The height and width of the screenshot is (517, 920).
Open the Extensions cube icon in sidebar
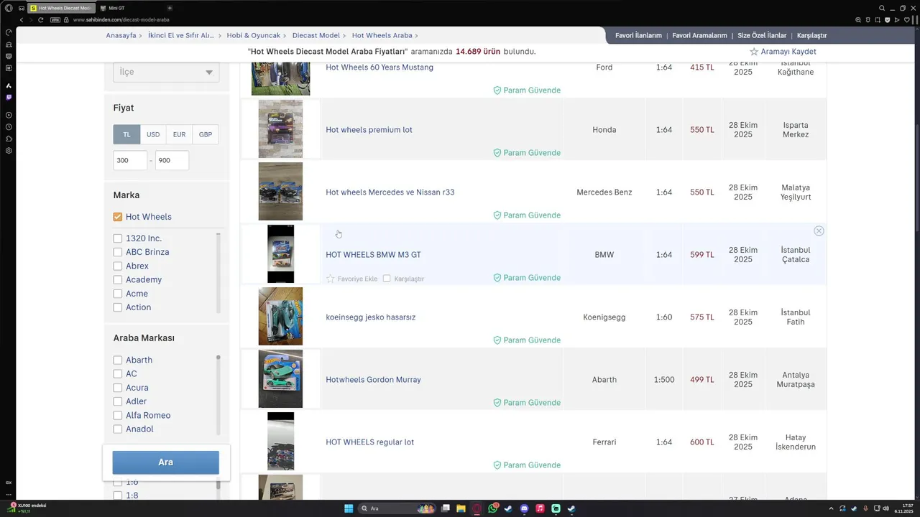click(9, 139)
